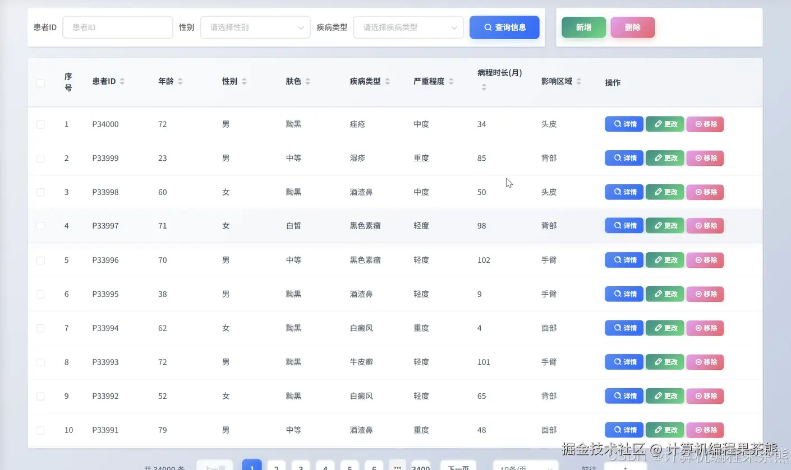
Task: Check the select-all checkbox in the table header
Action: click(x=40, y=82)
